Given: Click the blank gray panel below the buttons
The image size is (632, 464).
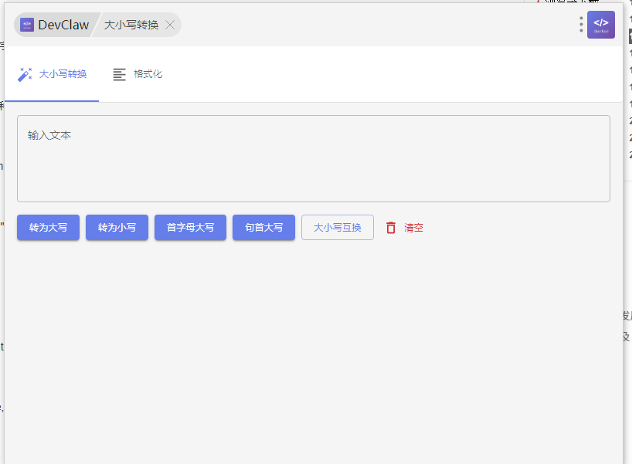Looking at the screenshot, I should [x=313, y=347].
